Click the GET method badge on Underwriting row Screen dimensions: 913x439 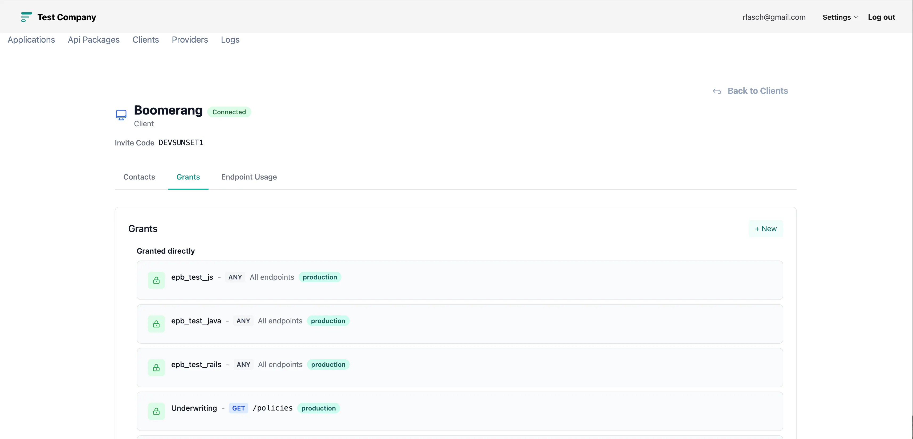click(x=239, y=408)
